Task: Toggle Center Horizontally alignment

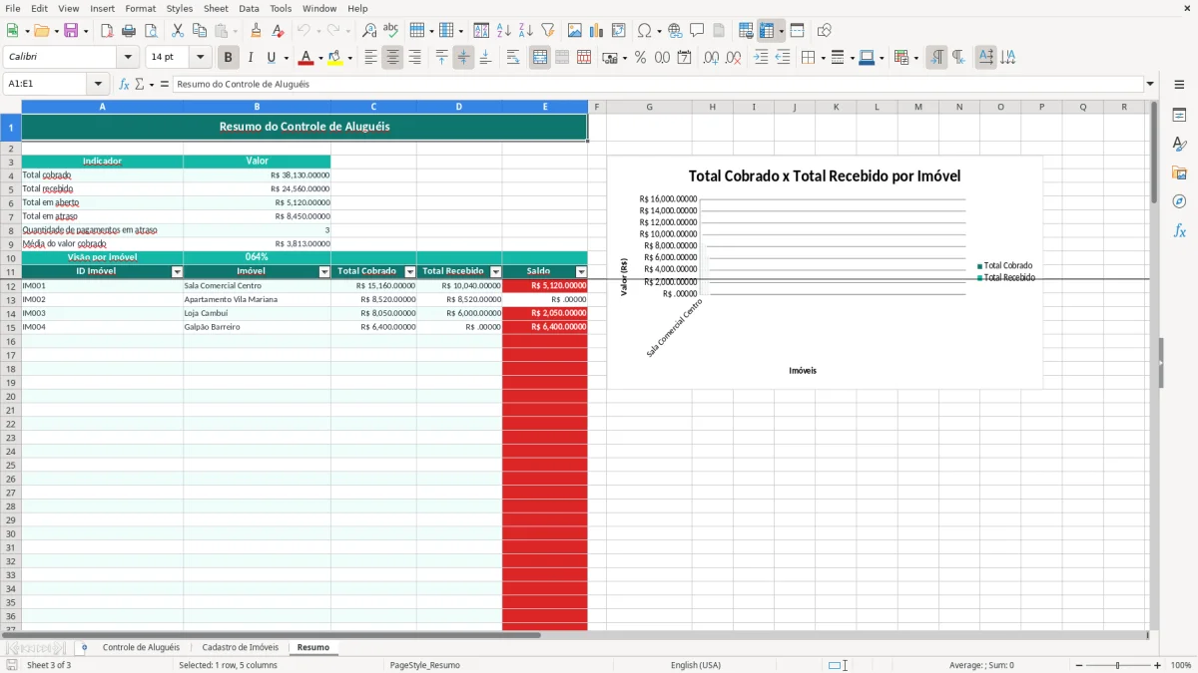Action: tap(392, 58)
